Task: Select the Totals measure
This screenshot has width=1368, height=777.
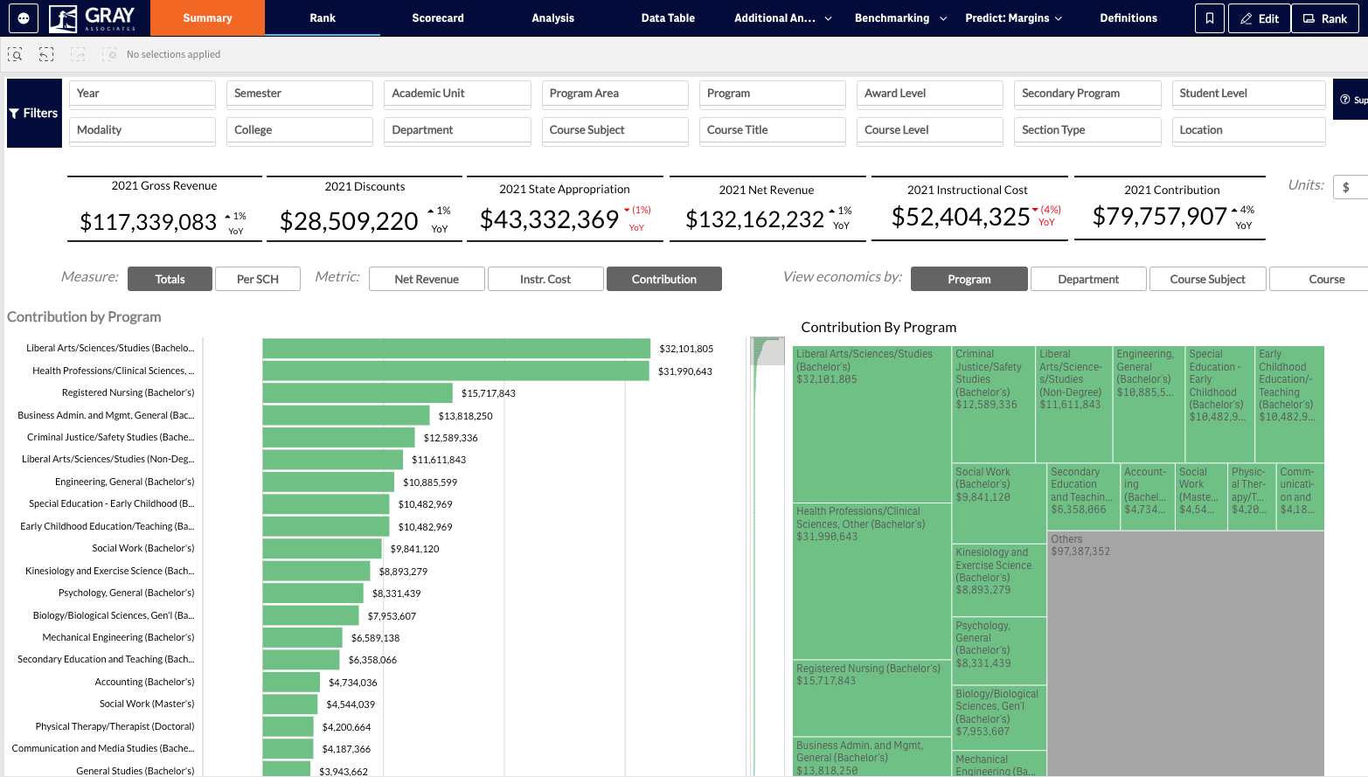Action: [x=170, y=279]
